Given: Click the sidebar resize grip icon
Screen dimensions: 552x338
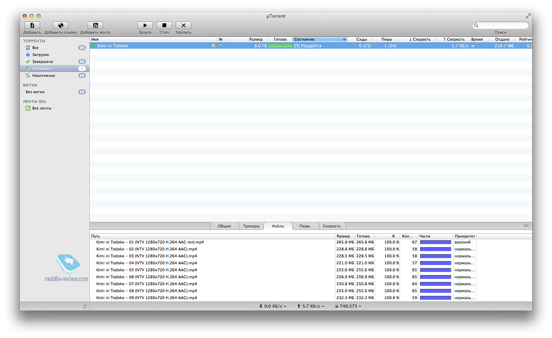Looking at the screenshot, I should click(x=85, y=306).
